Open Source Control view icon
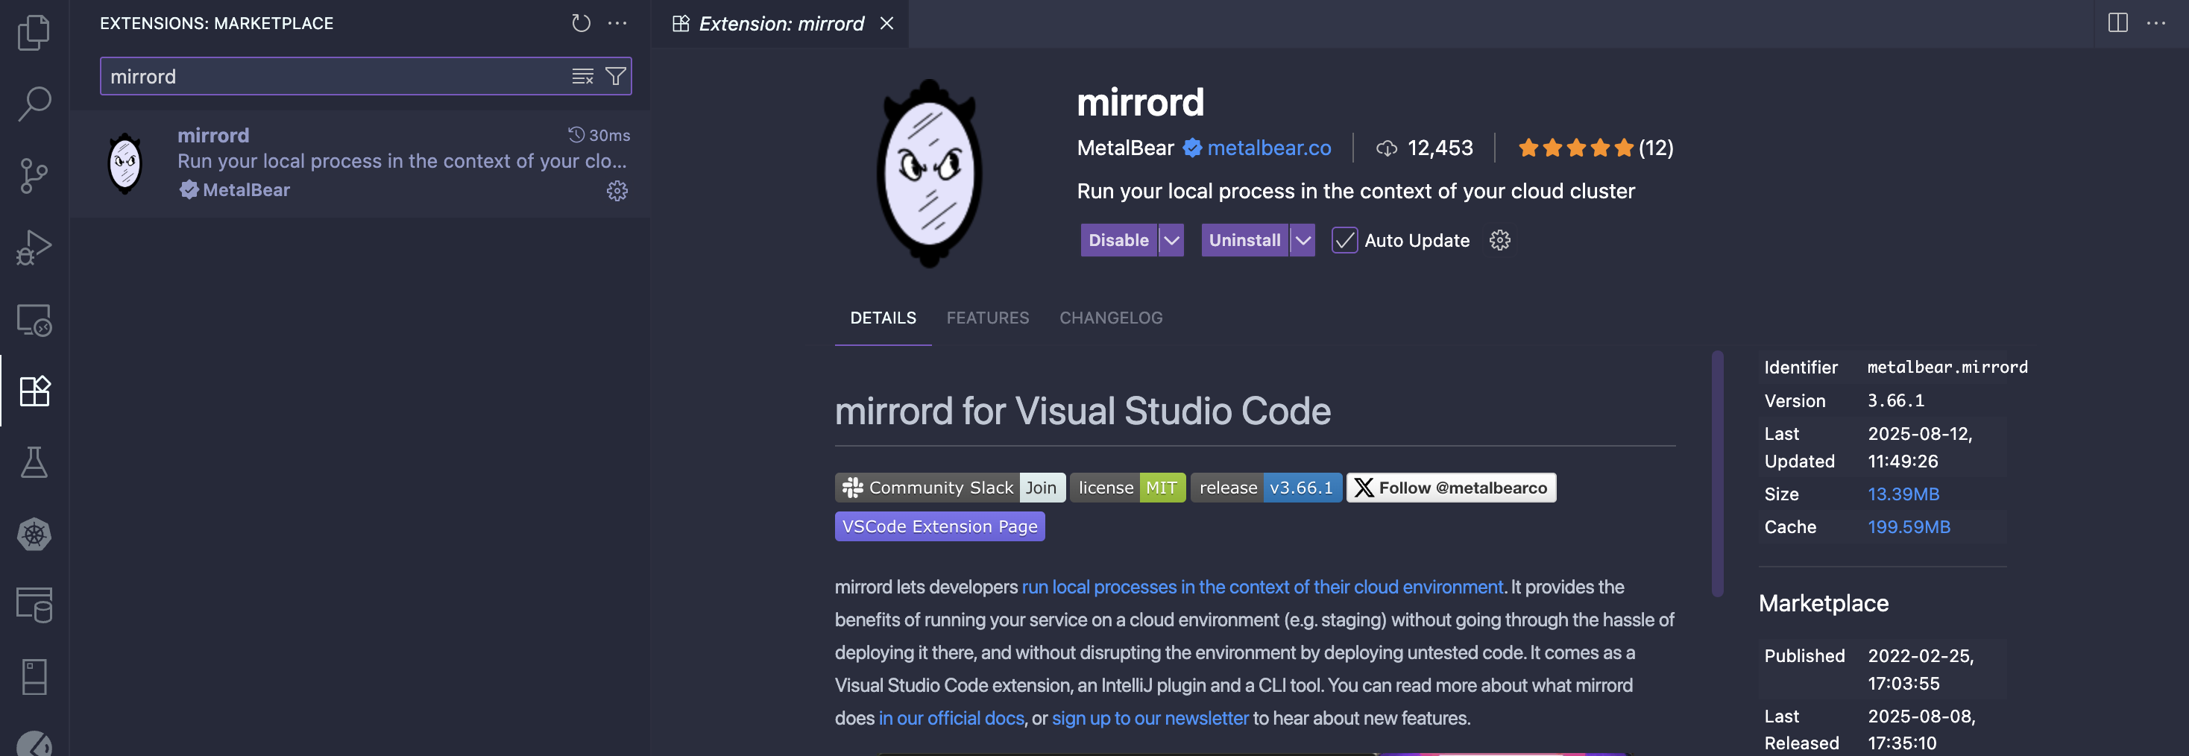2189x756 pixels. coord(34,176)
